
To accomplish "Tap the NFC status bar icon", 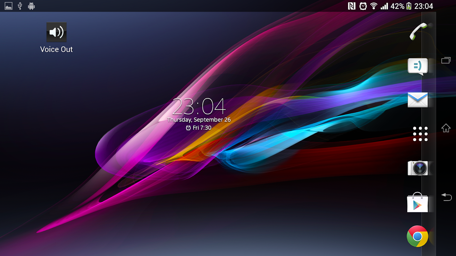I will pos(352,6).
